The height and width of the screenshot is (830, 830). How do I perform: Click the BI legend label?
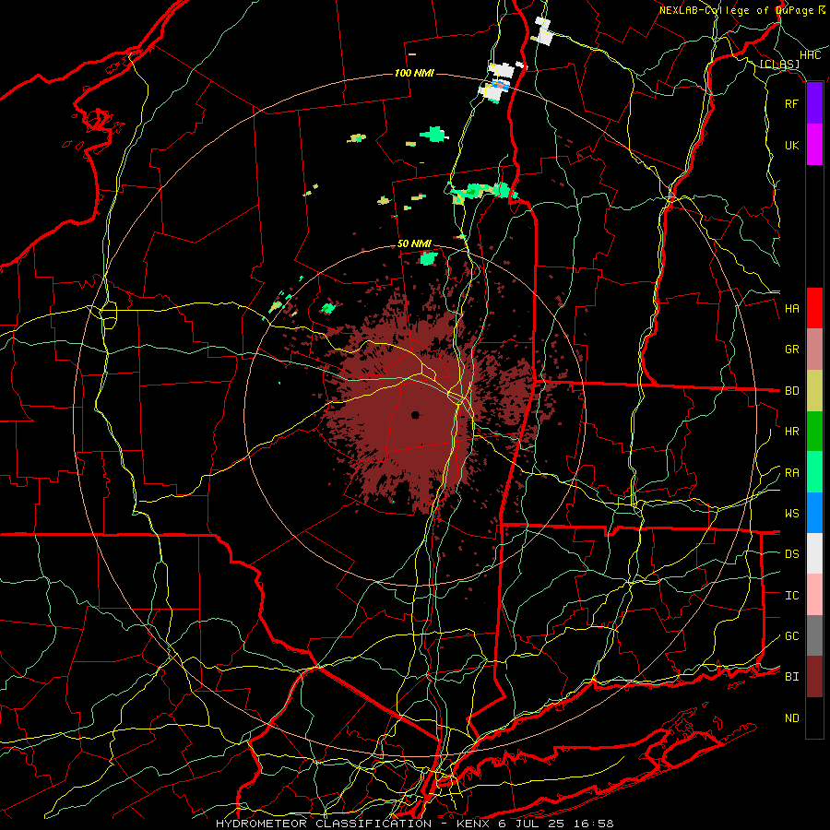pos(792,677)
